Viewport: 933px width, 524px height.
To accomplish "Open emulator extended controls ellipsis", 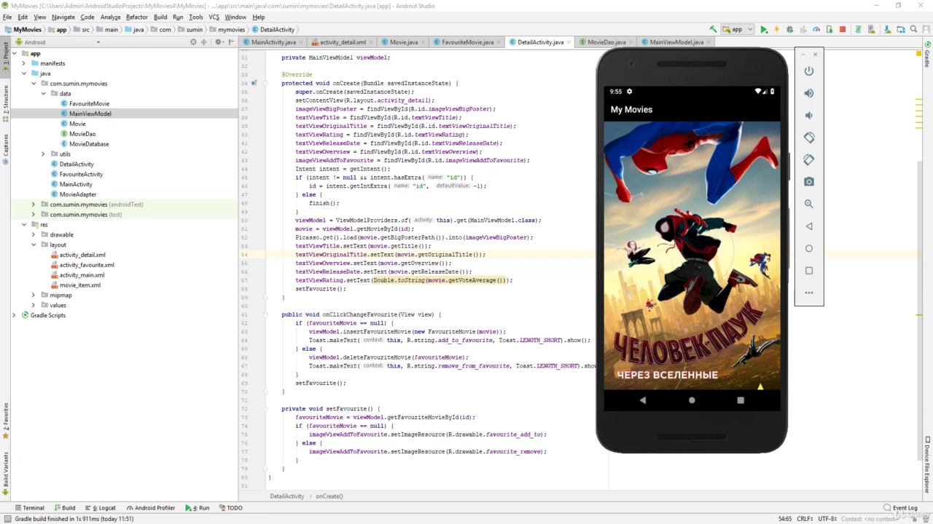I will (x=809, y=293).
